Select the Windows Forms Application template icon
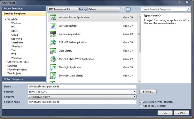Image resolution: width=194 pixels, height=119 pixels. point(53,17)
